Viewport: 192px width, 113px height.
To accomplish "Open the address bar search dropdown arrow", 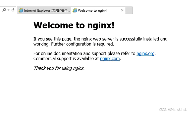I will (x=8, y=10).
